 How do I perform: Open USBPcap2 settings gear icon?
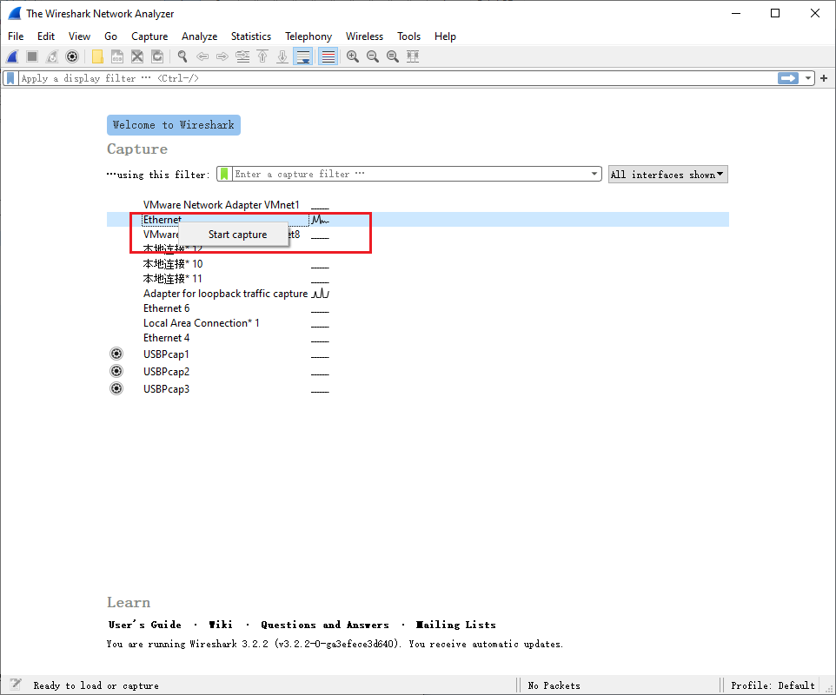tap(116, 371)
